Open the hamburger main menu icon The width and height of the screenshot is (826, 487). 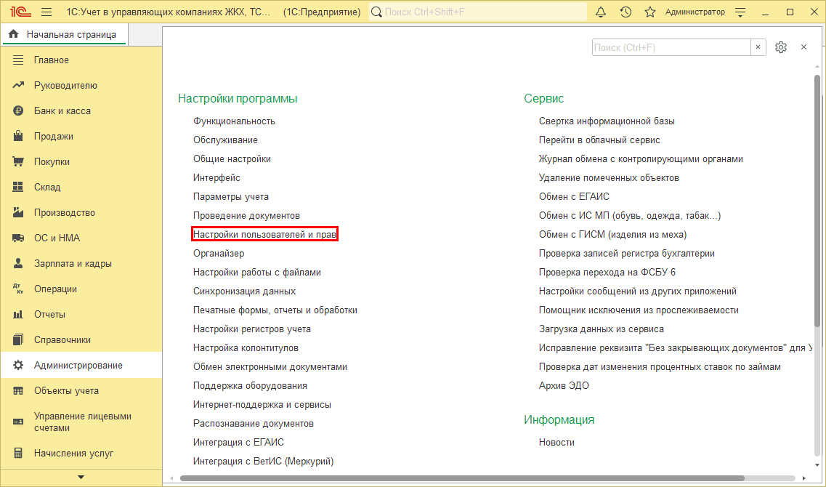click(x=46, y=12)
